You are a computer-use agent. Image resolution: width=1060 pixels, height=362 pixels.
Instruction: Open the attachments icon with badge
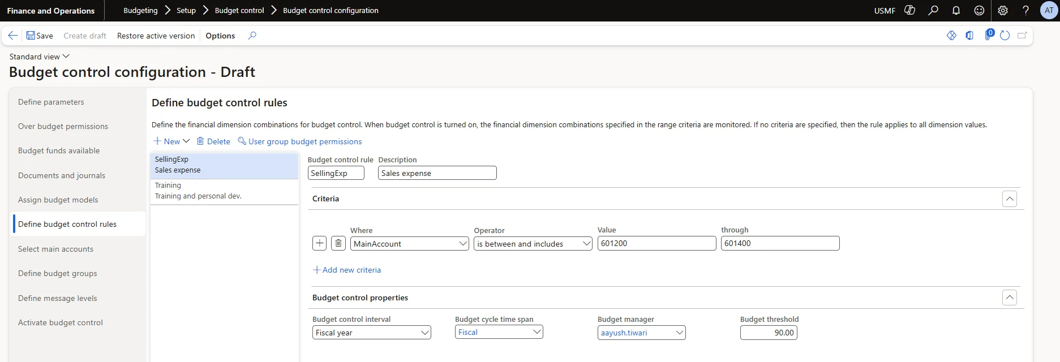pyautogui.click(x=989, y=35)
